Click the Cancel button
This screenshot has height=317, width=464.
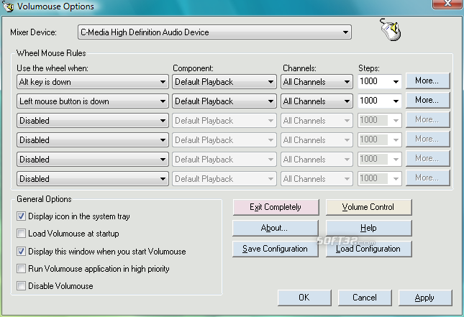[x=365, y=298]
